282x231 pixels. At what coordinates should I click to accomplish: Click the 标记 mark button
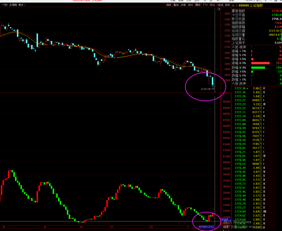[x=212, y=5]
